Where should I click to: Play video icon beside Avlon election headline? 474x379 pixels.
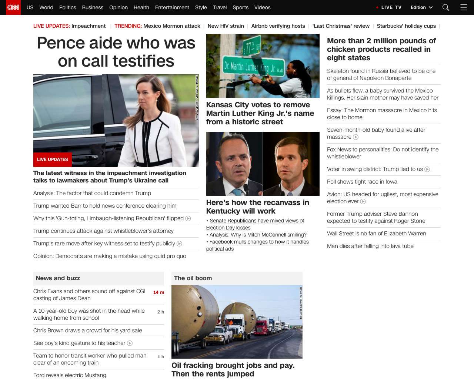[363, 201]
